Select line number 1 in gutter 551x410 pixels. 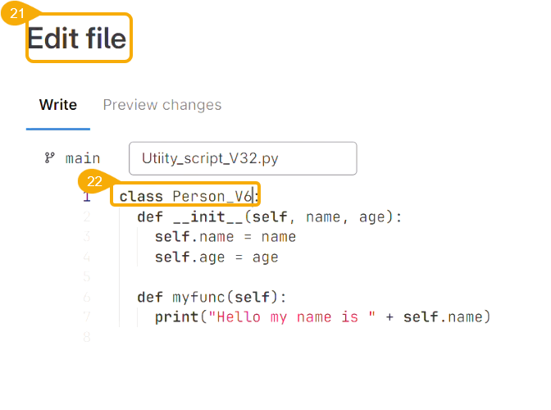click(x=87, y=197)
